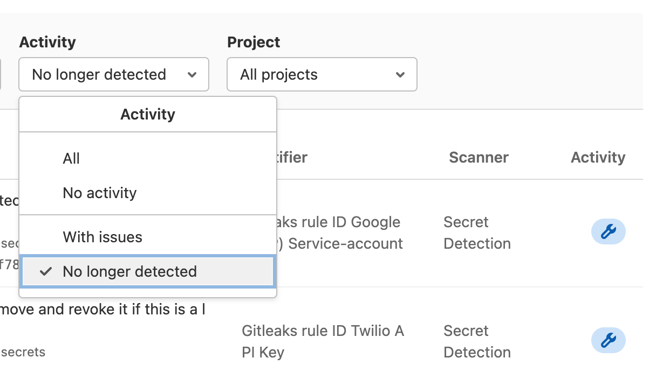656x379 pixels.
Task: Click the "Gitleaks rule ID Twilio API Key" identifier
Action: pos(323,341)
